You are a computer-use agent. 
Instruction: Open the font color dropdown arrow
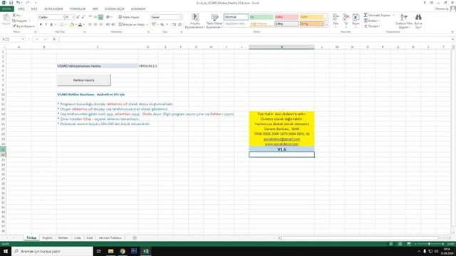click(84, 25)
